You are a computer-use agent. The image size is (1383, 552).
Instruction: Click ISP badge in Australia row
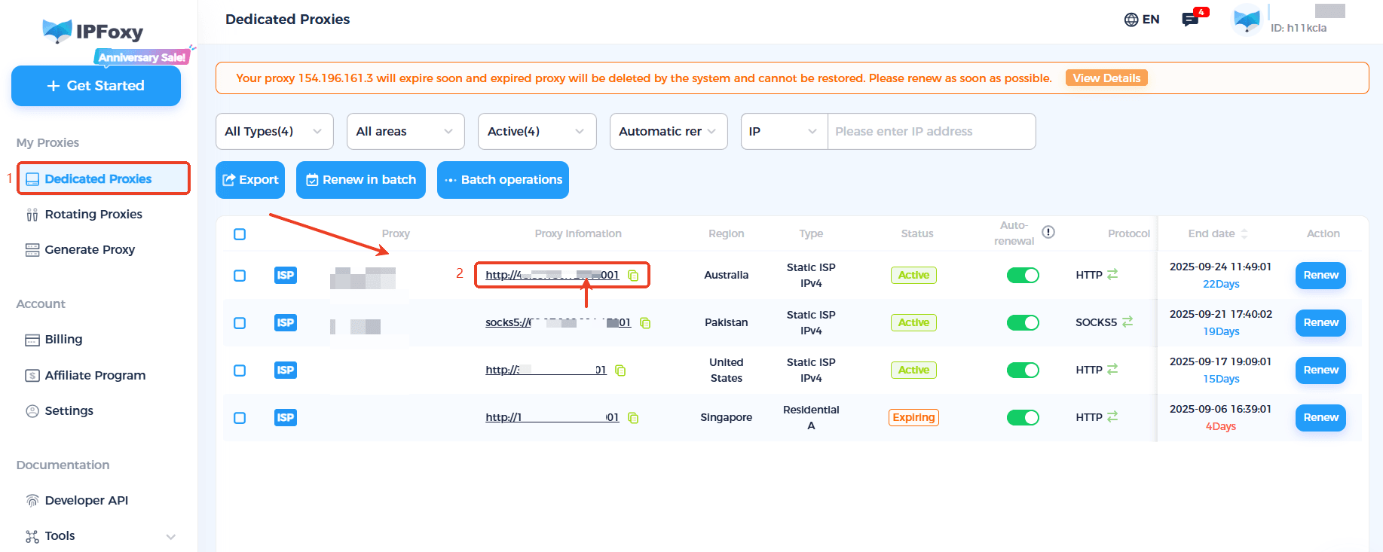pos(286,276)
